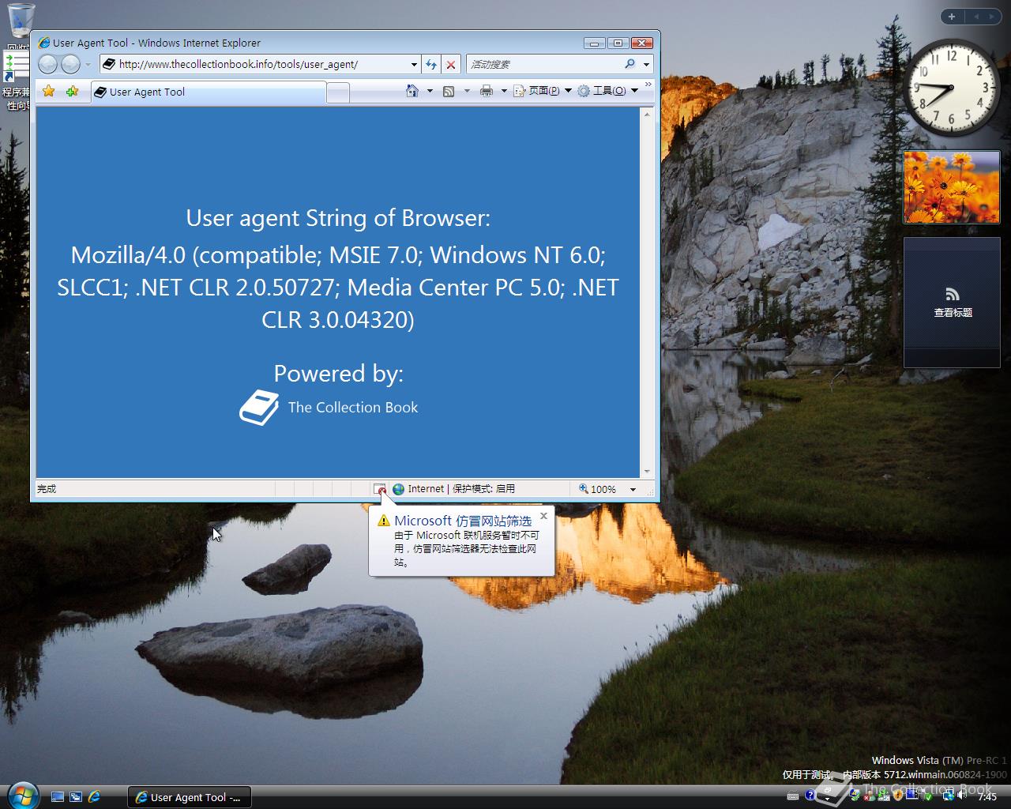
Task: Click the security shield warning tray icon
Action: click(898, 795)
